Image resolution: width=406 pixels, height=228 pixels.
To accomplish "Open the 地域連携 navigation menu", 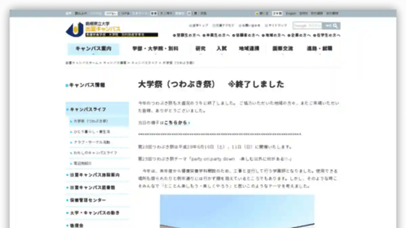I will [x=249, y=49].
